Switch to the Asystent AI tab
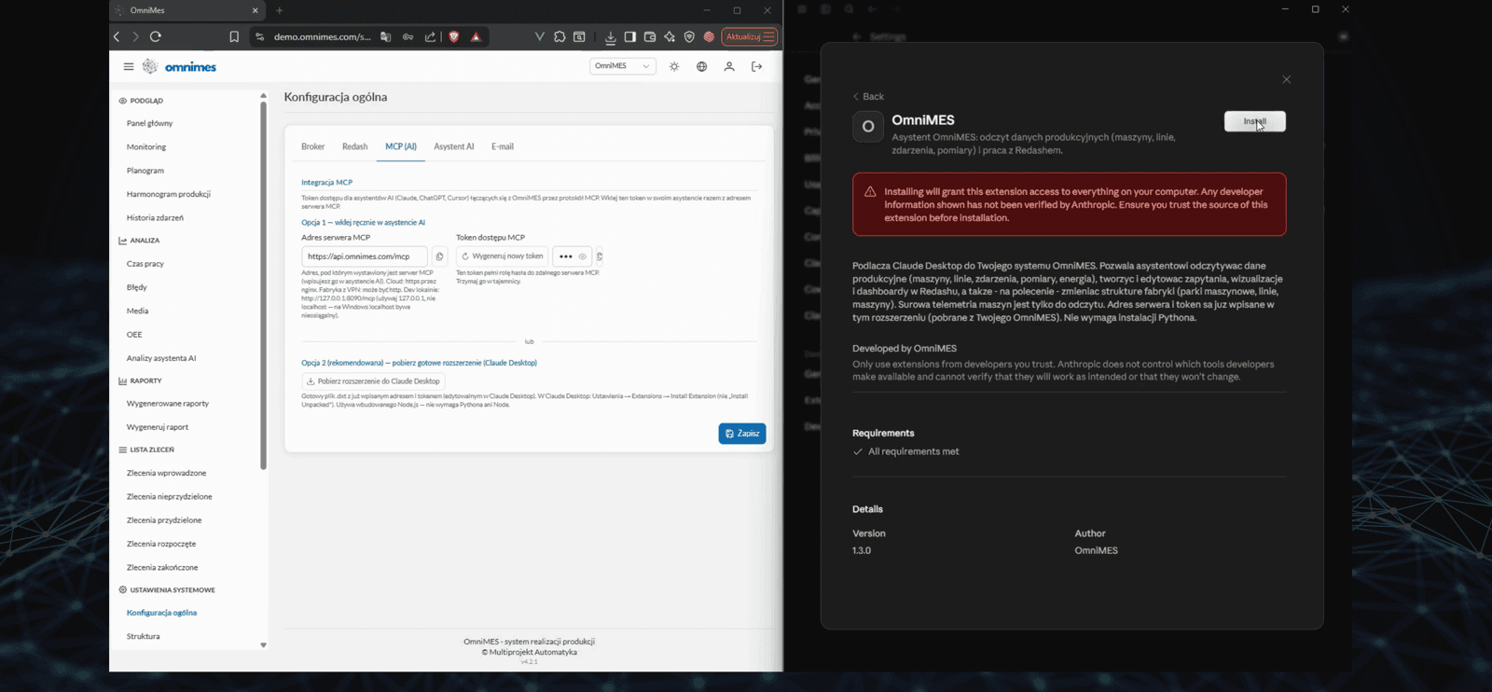Image resolution: width=1492 pixels, height=692 pixels. (x=454, y=146)
